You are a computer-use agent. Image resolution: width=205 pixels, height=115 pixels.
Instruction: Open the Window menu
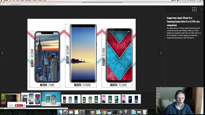point(40,1)
